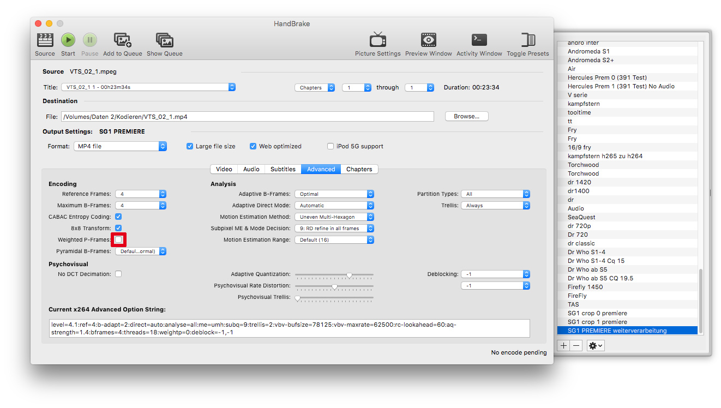This screenshot has height=408, width=721.
Task: Click the green Start encode icon
Action: click(x=68, y=40)
